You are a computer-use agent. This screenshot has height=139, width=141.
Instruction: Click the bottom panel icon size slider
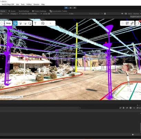(136, 135)
